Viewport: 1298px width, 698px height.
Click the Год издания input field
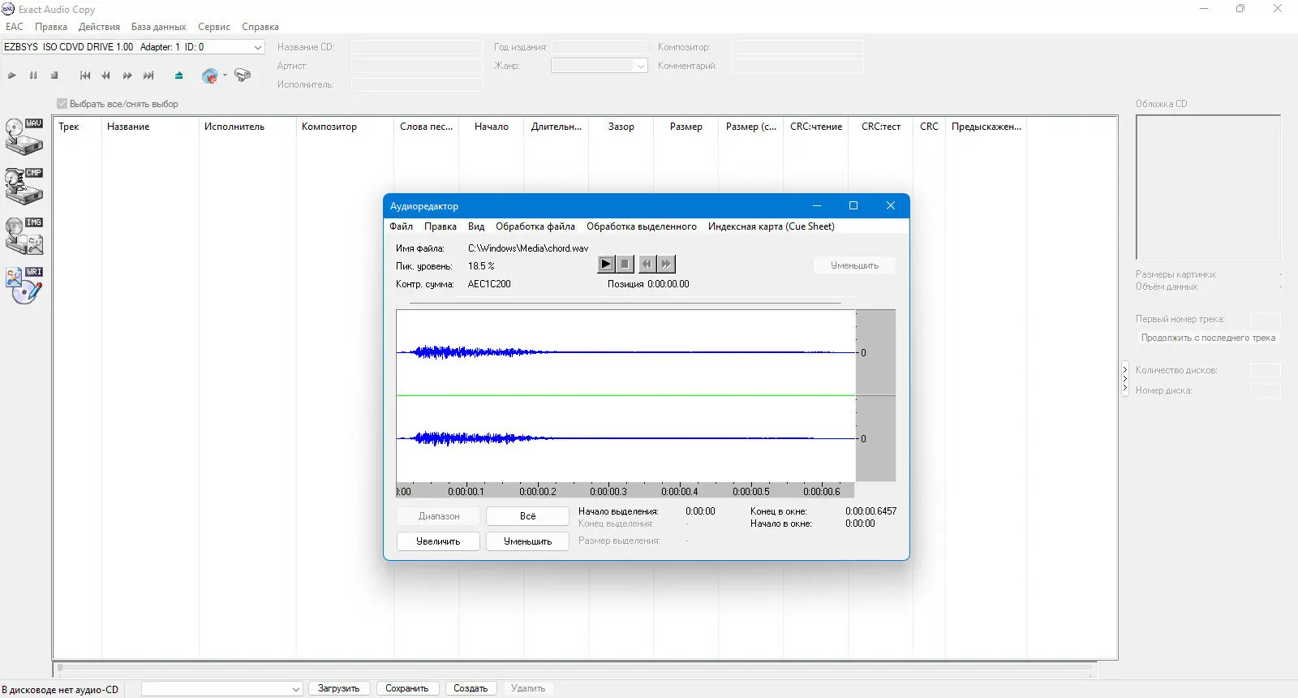click(x=600, y=47)
